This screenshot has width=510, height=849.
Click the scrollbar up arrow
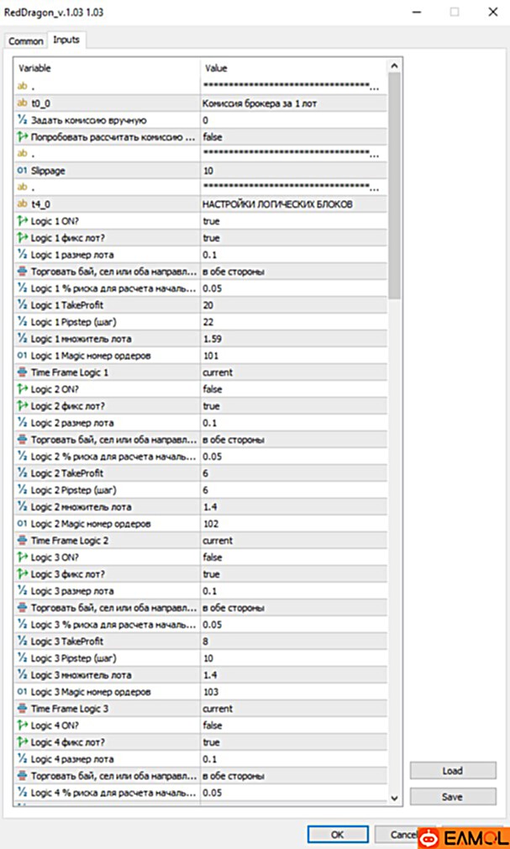[x=394, y=66]
